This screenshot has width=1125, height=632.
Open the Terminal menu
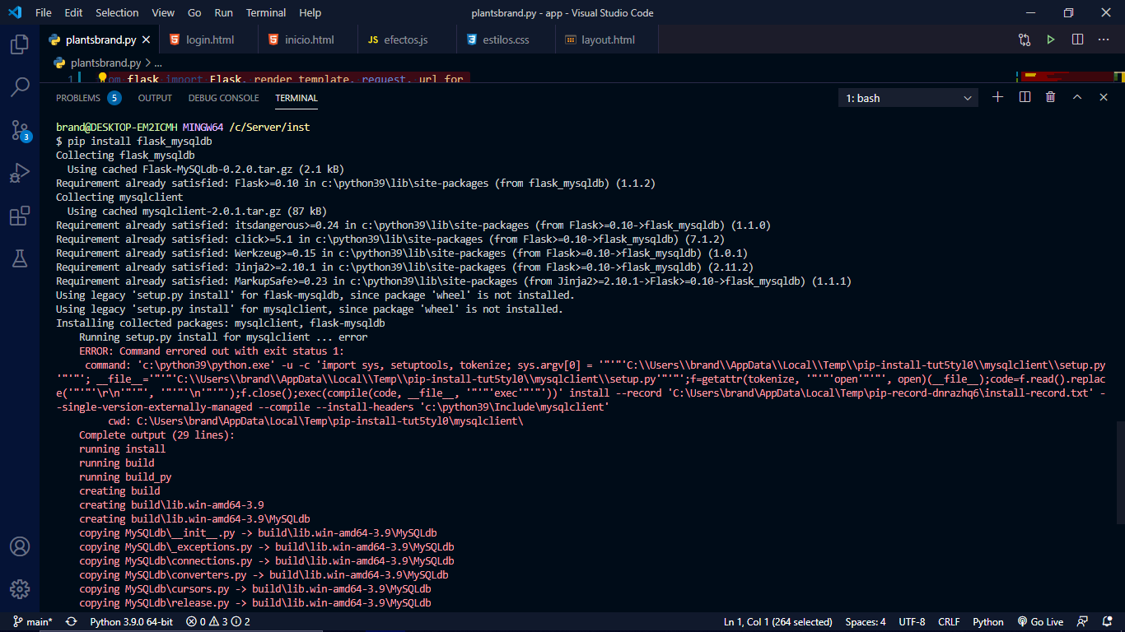(x=266, y=12)
